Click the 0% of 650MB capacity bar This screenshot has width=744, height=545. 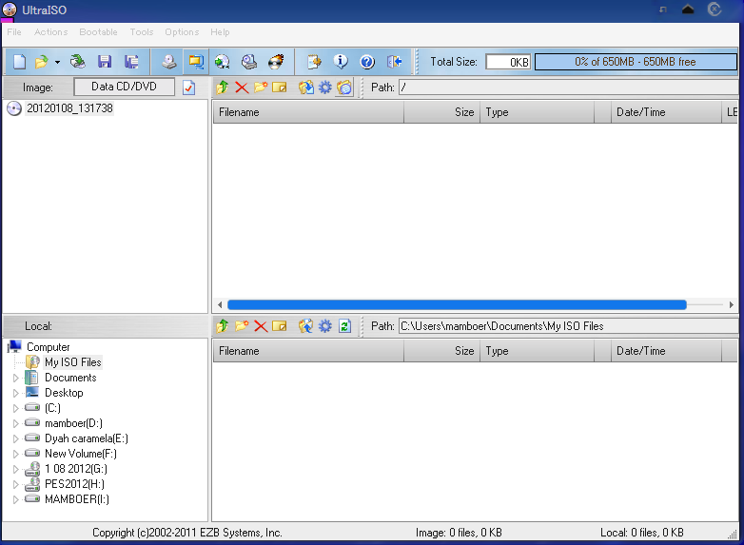tap(636, 62)
